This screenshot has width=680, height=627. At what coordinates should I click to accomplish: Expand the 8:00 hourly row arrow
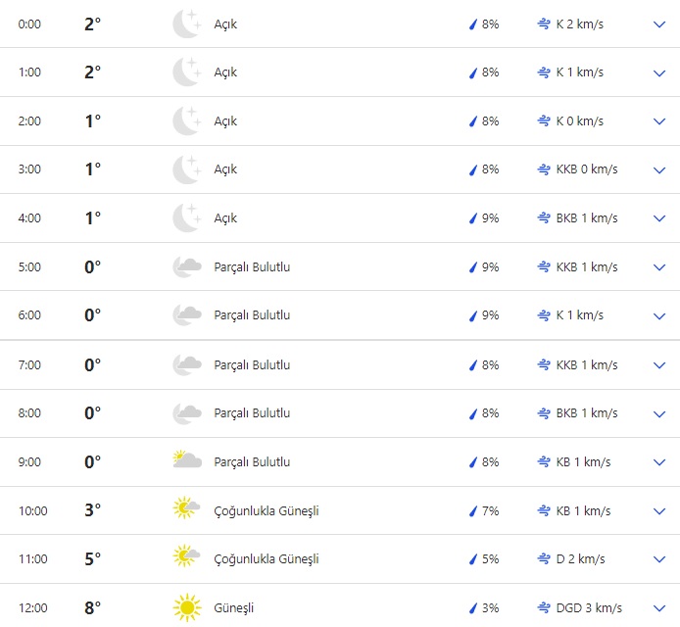[x=658, y=413]
